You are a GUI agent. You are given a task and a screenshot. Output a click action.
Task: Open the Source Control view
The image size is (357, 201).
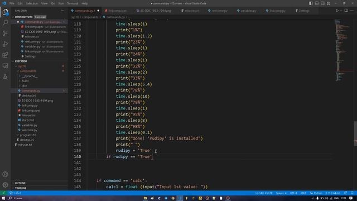pos(5,33)
